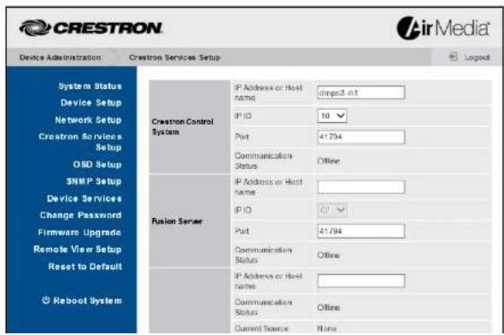Click the Logout door icon
This screenshot has height=335, width=504.
click(x=454, y=57)
